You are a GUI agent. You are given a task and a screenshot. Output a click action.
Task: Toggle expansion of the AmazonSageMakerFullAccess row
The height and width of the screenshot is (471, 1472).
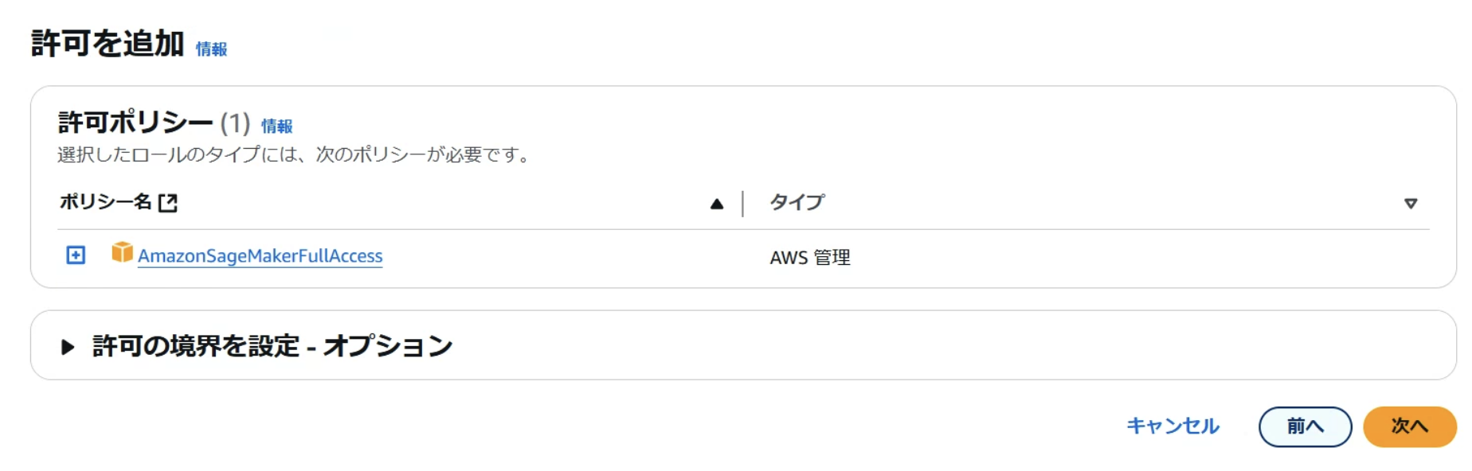(x=76, y=255)
